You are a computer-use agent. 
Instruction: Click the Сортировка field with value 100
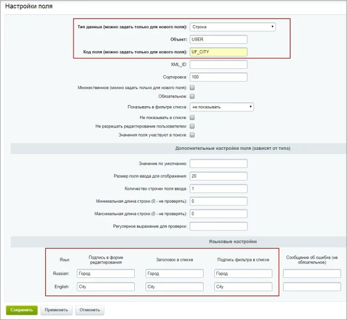point(219,77)
